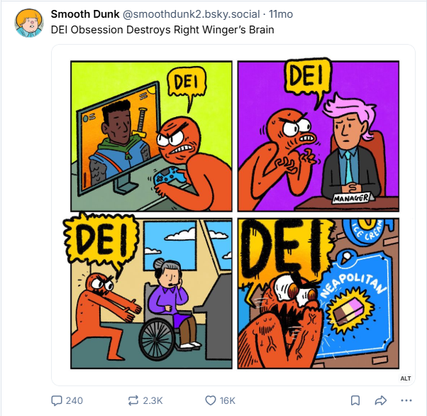Open the three-dot more options menu
427x416 pixels.
(406, 400)
